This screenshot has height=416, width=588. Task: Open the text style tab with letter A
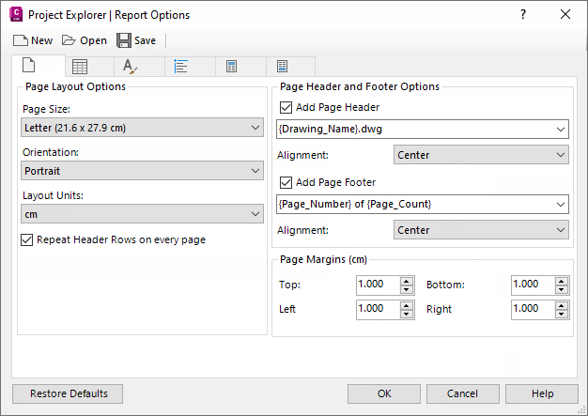131,67
